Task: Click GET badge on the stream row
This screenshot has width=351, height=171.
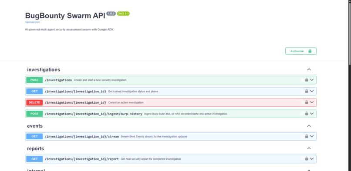Action: (34, 136)
